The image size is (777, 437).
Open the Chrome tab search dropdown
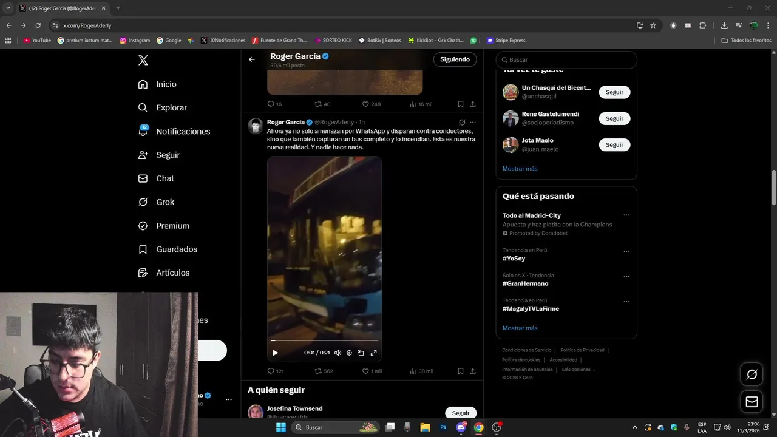tap(8, 8)
